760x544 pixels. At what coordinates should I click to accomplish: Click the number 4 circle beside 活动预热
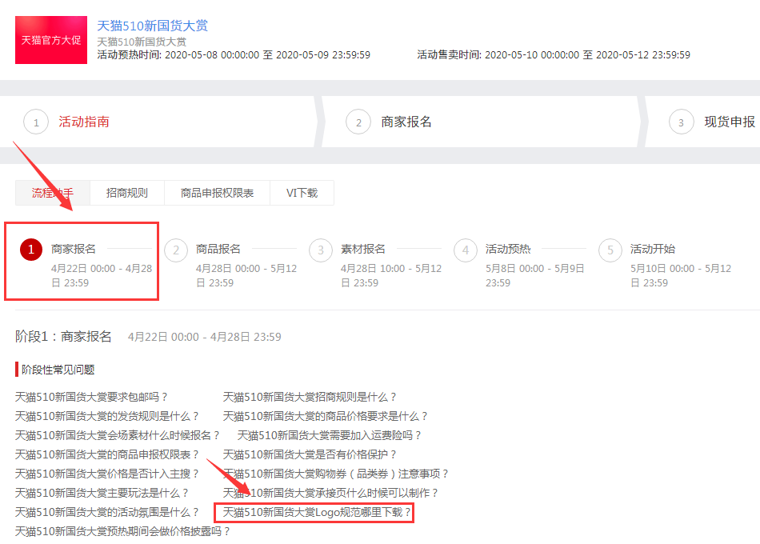(x=466, y=250)
